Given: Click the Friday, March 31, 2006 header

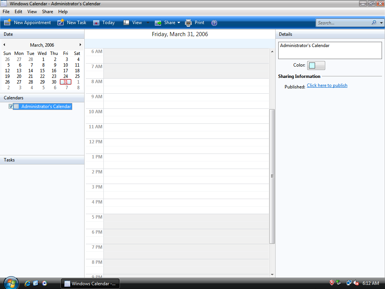Looking at the screenshot, I should pyautogui.click(x=180, y=34).
